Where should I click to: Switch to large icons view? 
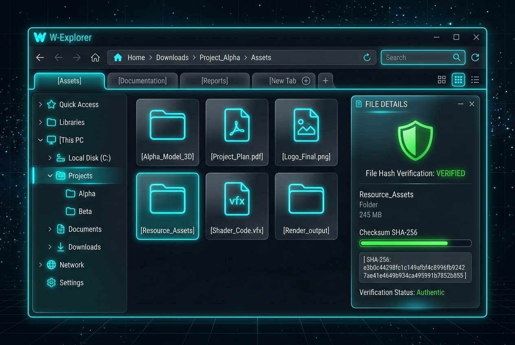pyautogui.click(x=442, y=80)
